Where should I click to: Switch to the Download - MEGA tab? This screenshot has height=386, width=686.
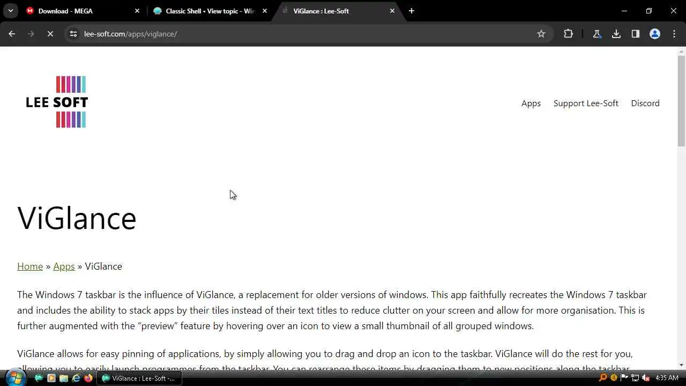[83, 11]
